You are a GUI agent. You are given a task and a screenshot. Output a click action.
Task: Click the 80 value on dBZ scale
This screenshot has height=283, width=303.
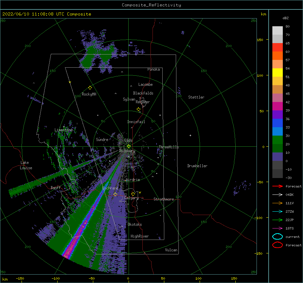tap(288, 27)
